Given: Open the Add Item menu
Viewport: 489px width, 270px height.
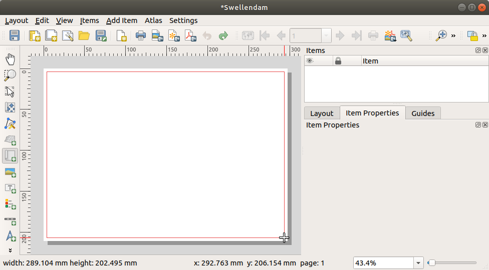Looking at the screenshot, I should 121,20.
